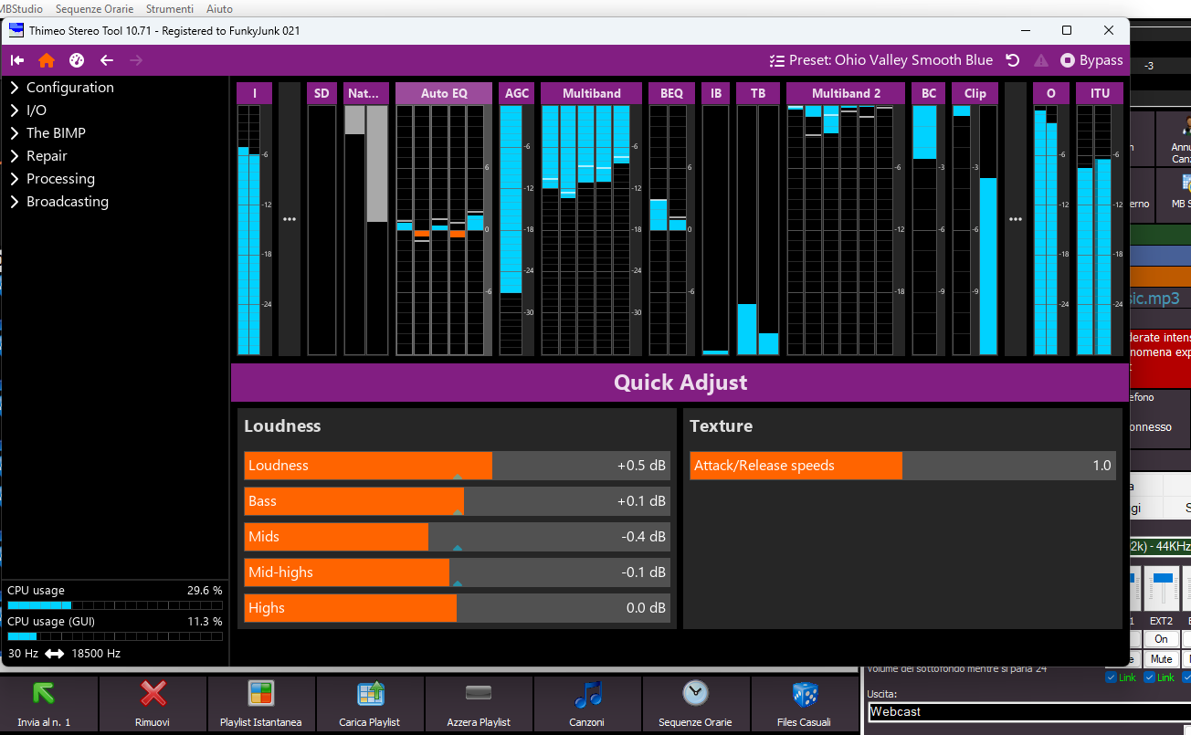Click the Uscita Webcast input field
This screenshot has width=1191, height=735.
click(1023, 711)
